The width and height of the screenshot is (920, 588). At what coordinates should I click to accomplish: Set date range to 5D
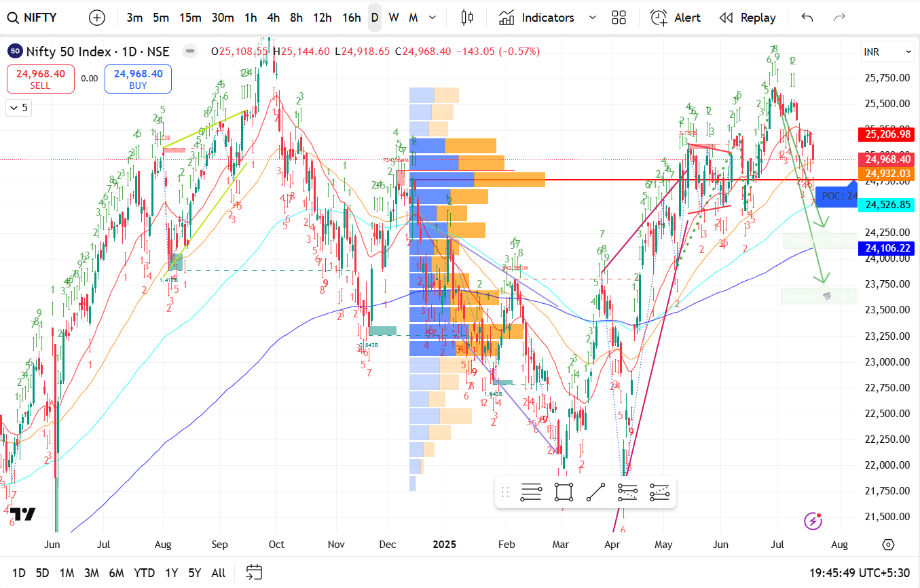[x=42, y=573]
